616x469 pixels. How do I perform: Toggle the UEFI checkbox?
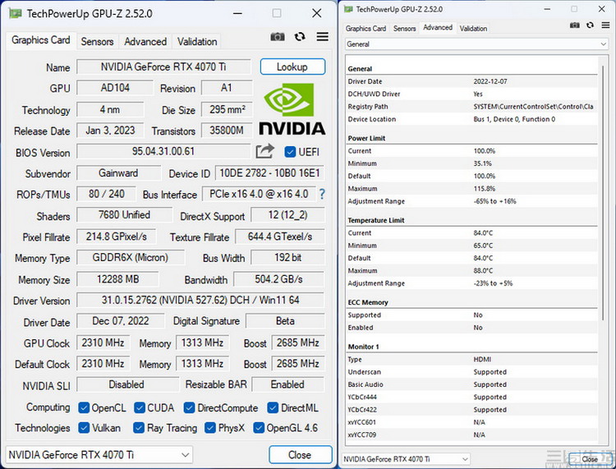tap(290, 152)
